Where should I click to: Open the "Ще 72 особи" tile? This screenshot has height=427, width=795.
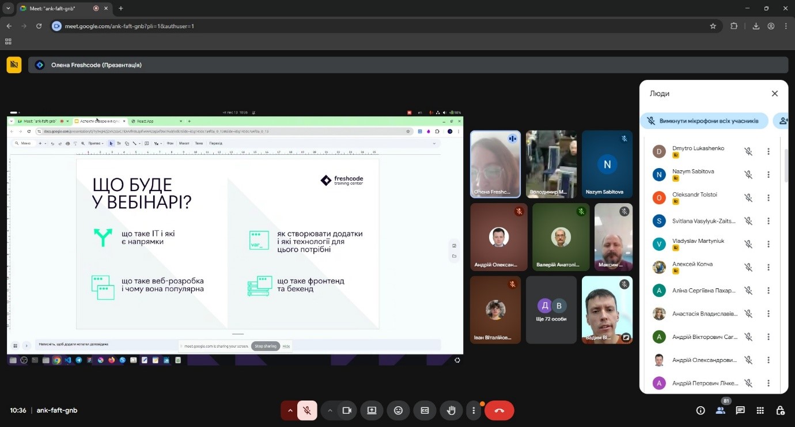(x=551, y=310)
